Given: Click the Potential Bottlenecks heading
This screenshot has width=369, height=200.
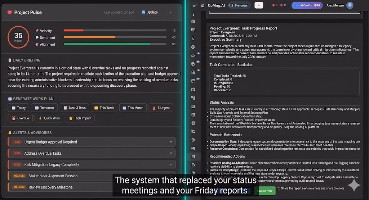Looking at the screenshot, I should coord(226,135).
